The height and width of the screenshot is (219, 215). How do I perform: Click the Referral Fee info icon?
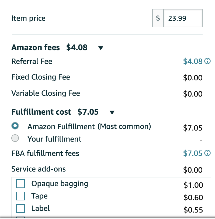pyautogui.click(x=207, y=61)
